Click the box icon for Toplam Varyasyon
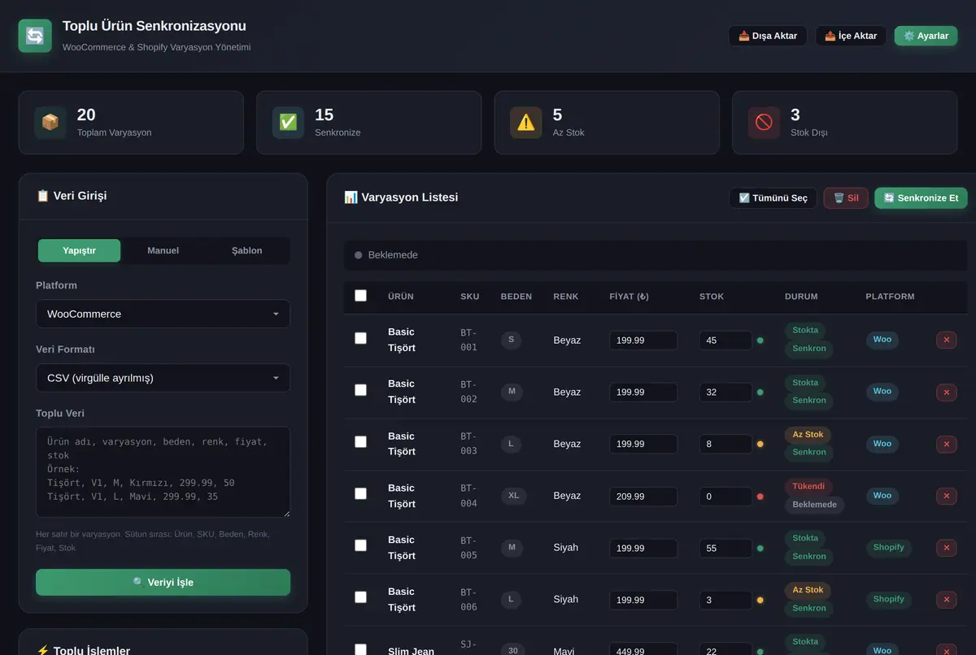This screenshot has height=655, width=976. [x=50, y=123]
